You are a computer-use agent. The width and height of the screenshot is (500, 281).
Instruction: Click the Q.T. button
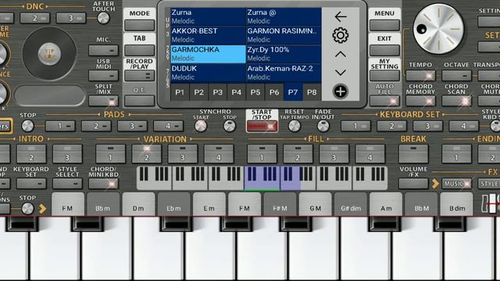(x=139, y=101)
